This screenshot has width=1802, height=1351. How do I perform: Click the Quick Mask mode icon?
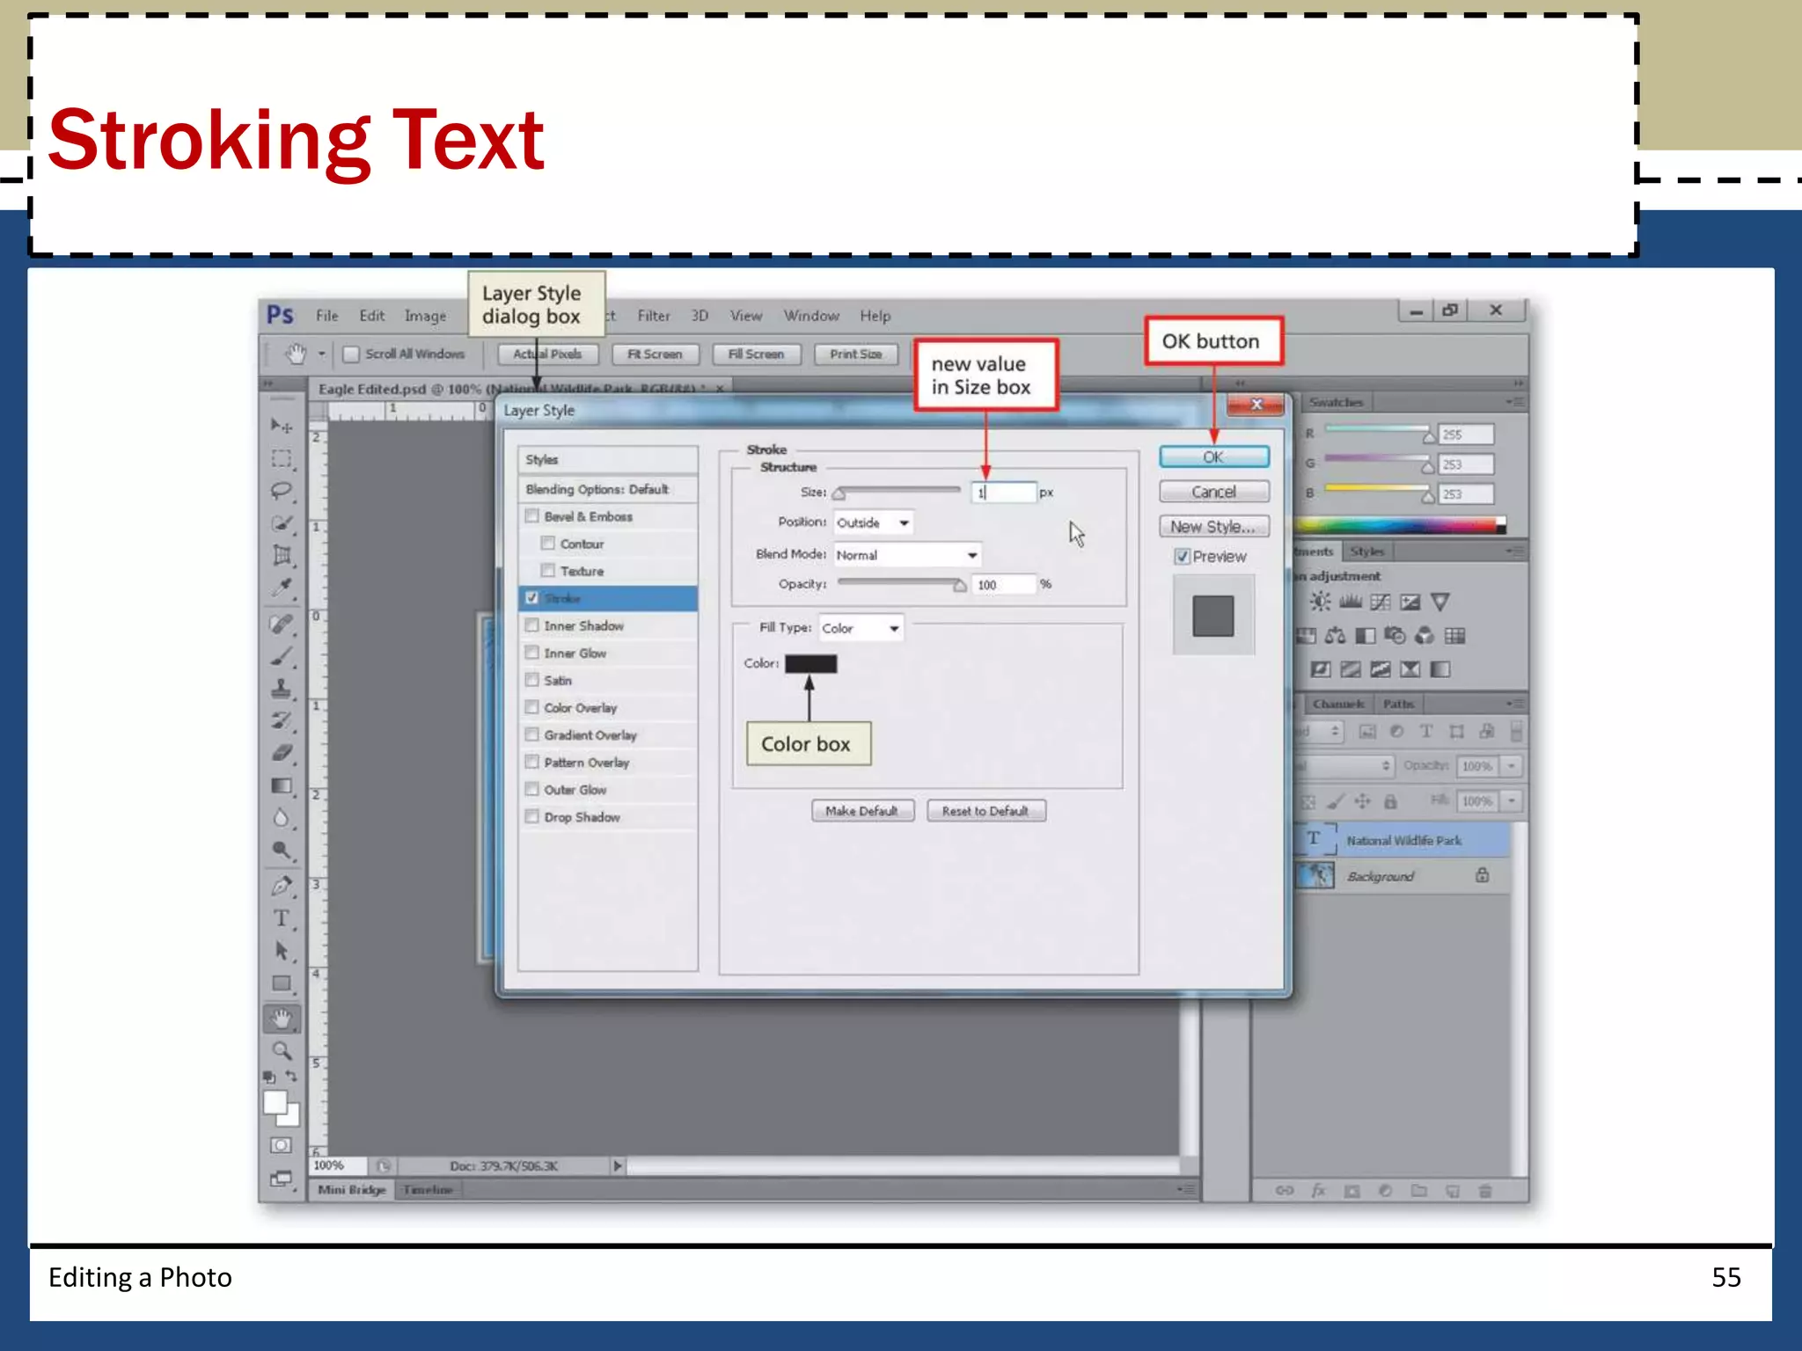pyautogui.click(x=281, y=1145)
